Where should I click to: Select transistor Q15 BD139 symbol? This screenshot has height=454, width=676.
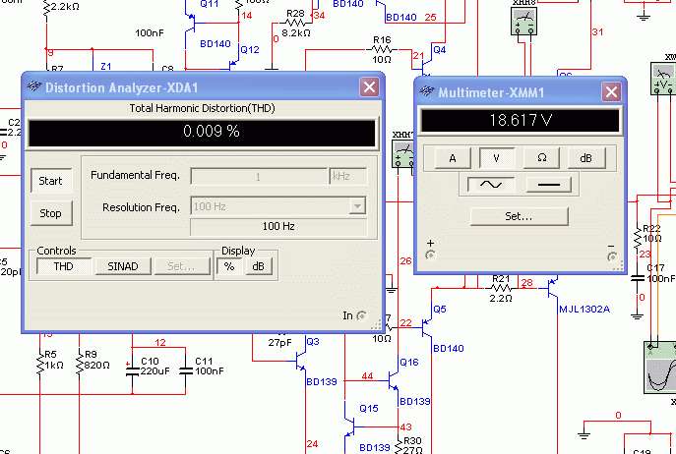349,426
